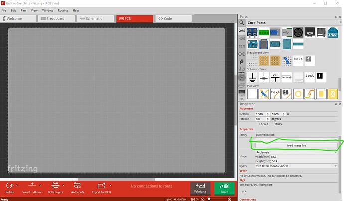Select the breadboard view wire part
344x201 pixels.
point(287,60)
